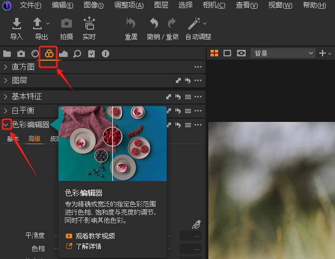The width and height of the screenshot is (335, 259).
Task: Click the 实时 live view icon
Action: tap(89, 23)
